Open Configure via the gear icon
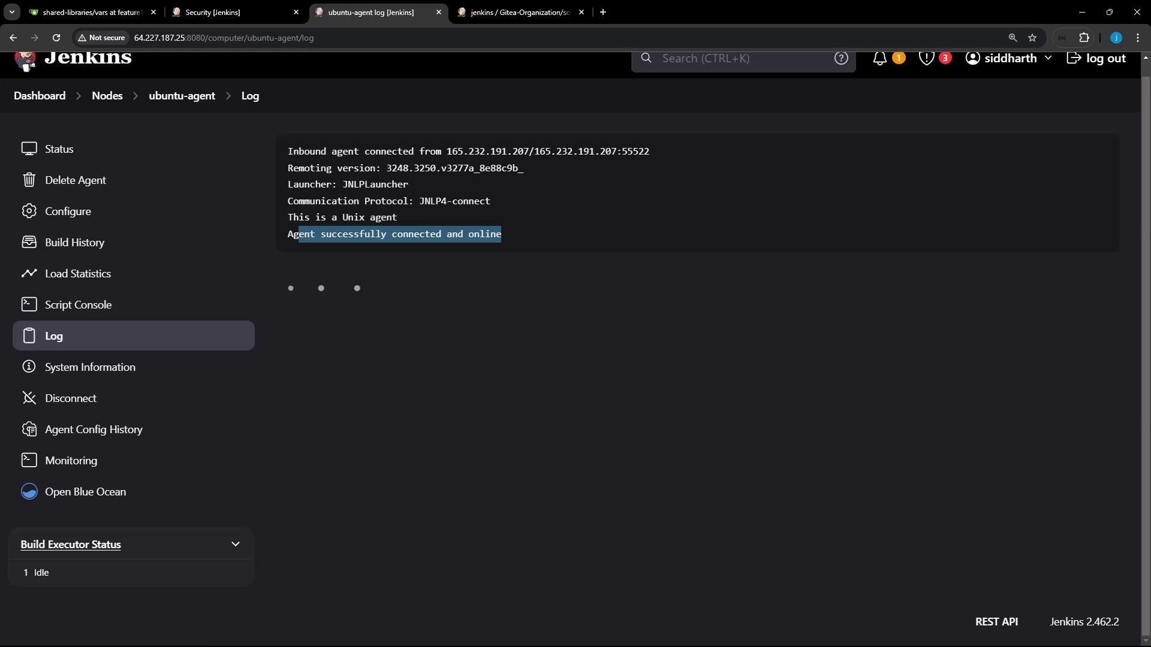This screenshot has height=647, width=1151. (x=29, y=211)
